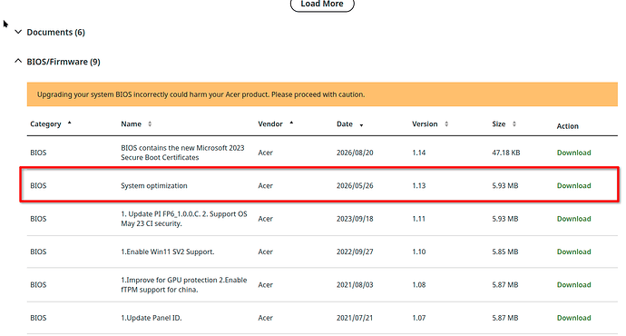Image resolution: width=626 pixels, height=336 pixels.
Task: Download BIOS version 1.07
Action: tap(573, 318)
